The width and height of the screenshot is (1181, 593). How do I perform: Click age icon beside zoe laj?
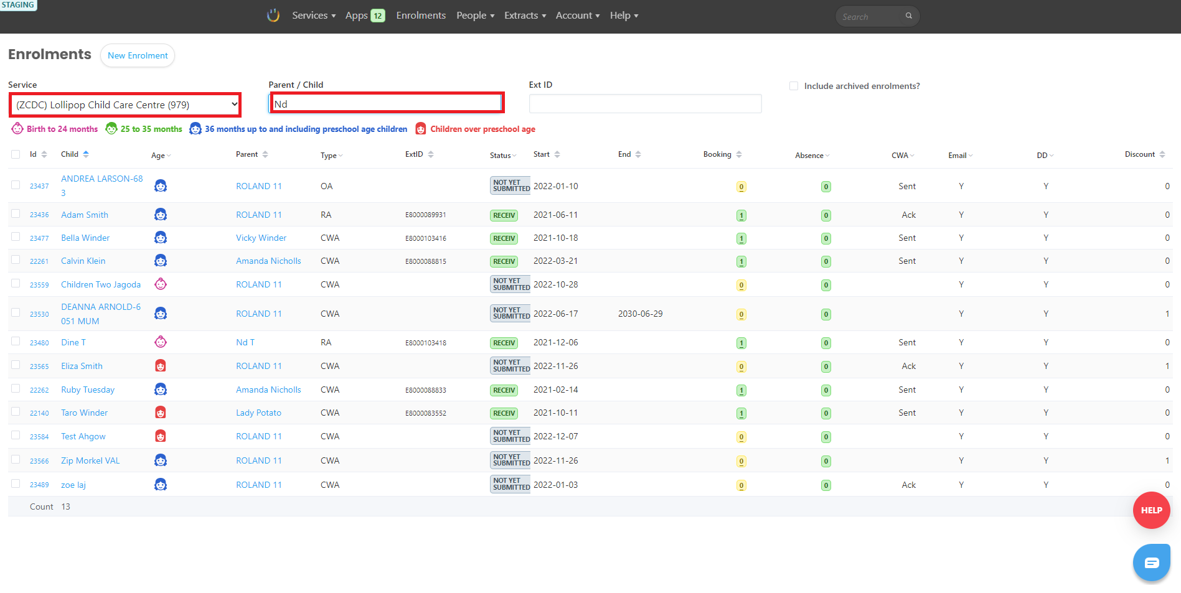(x=161, y=485)
